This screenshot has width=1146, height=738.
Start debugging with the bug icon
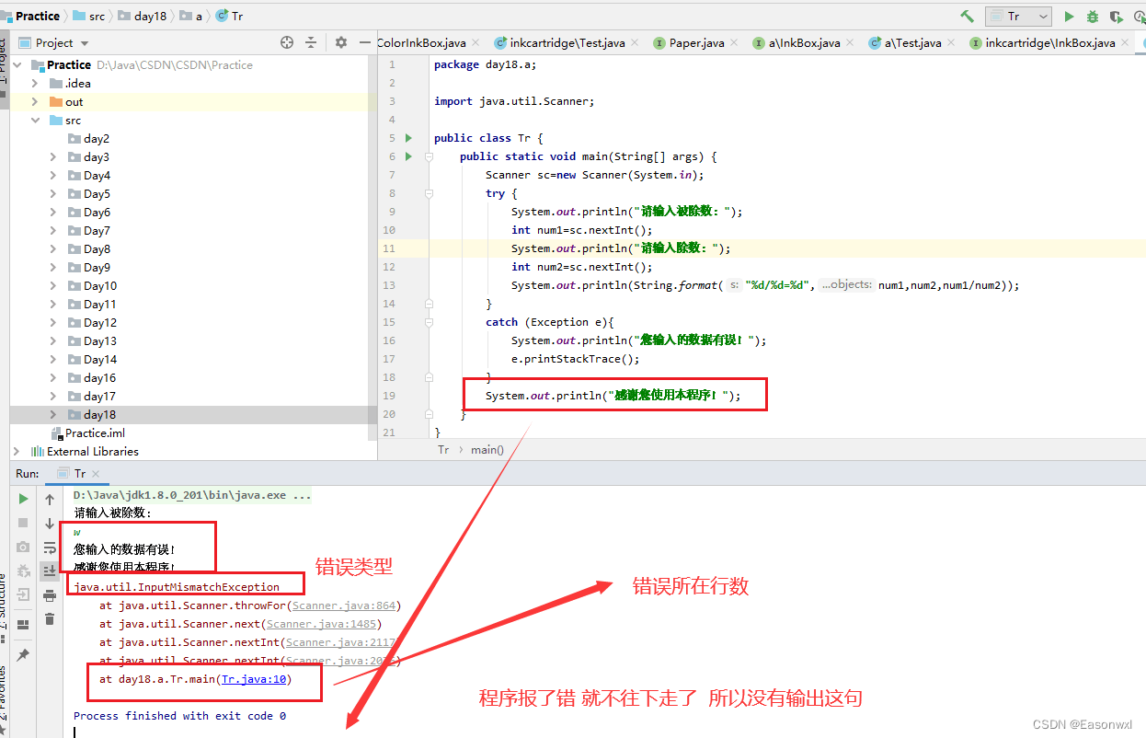[x=1092, y=16]
